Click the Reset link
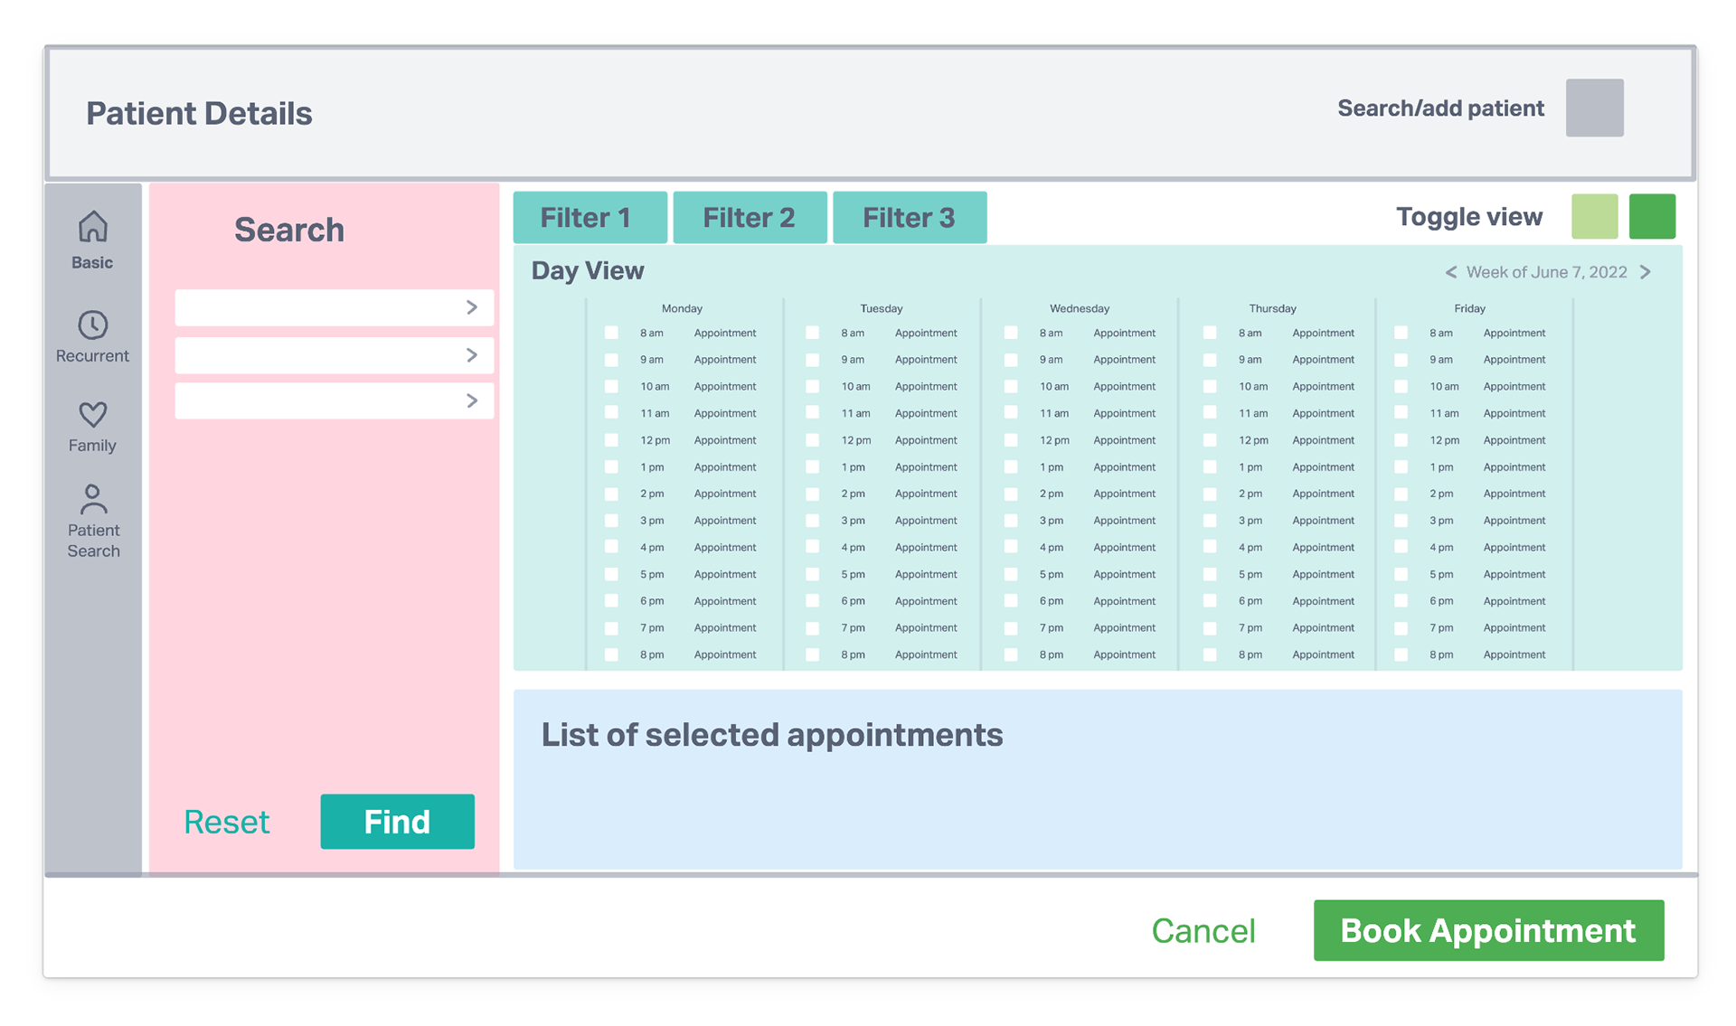Image resolution: width=1736 pixels, height=1026 pixels. [x=226, y=822]
